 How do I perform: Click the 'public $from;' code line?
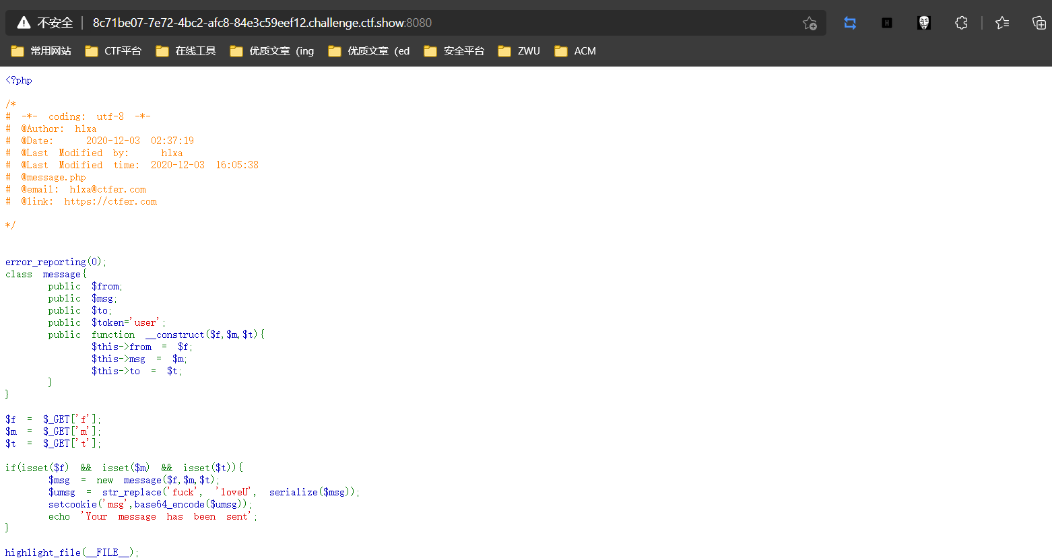tap(85, 286)
